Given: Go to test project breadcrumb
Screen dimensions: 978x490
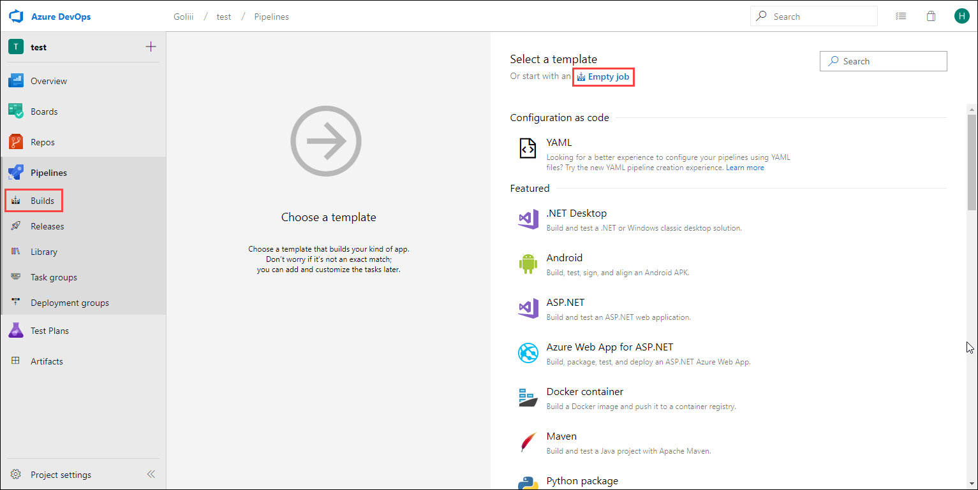Looking at the screenshot, I should click(x=224, y=17).
